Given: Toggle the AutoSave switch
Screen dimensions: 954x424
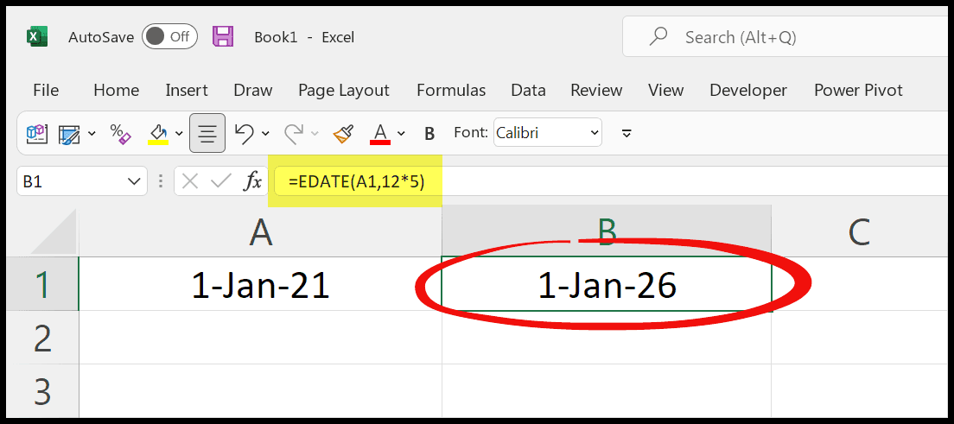Looking at the screenshot, I should (x=169, y=37).
